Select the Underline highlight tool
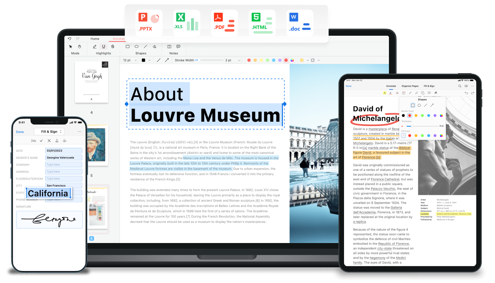The height and width of the screenshot is (283, 495). 103,47
